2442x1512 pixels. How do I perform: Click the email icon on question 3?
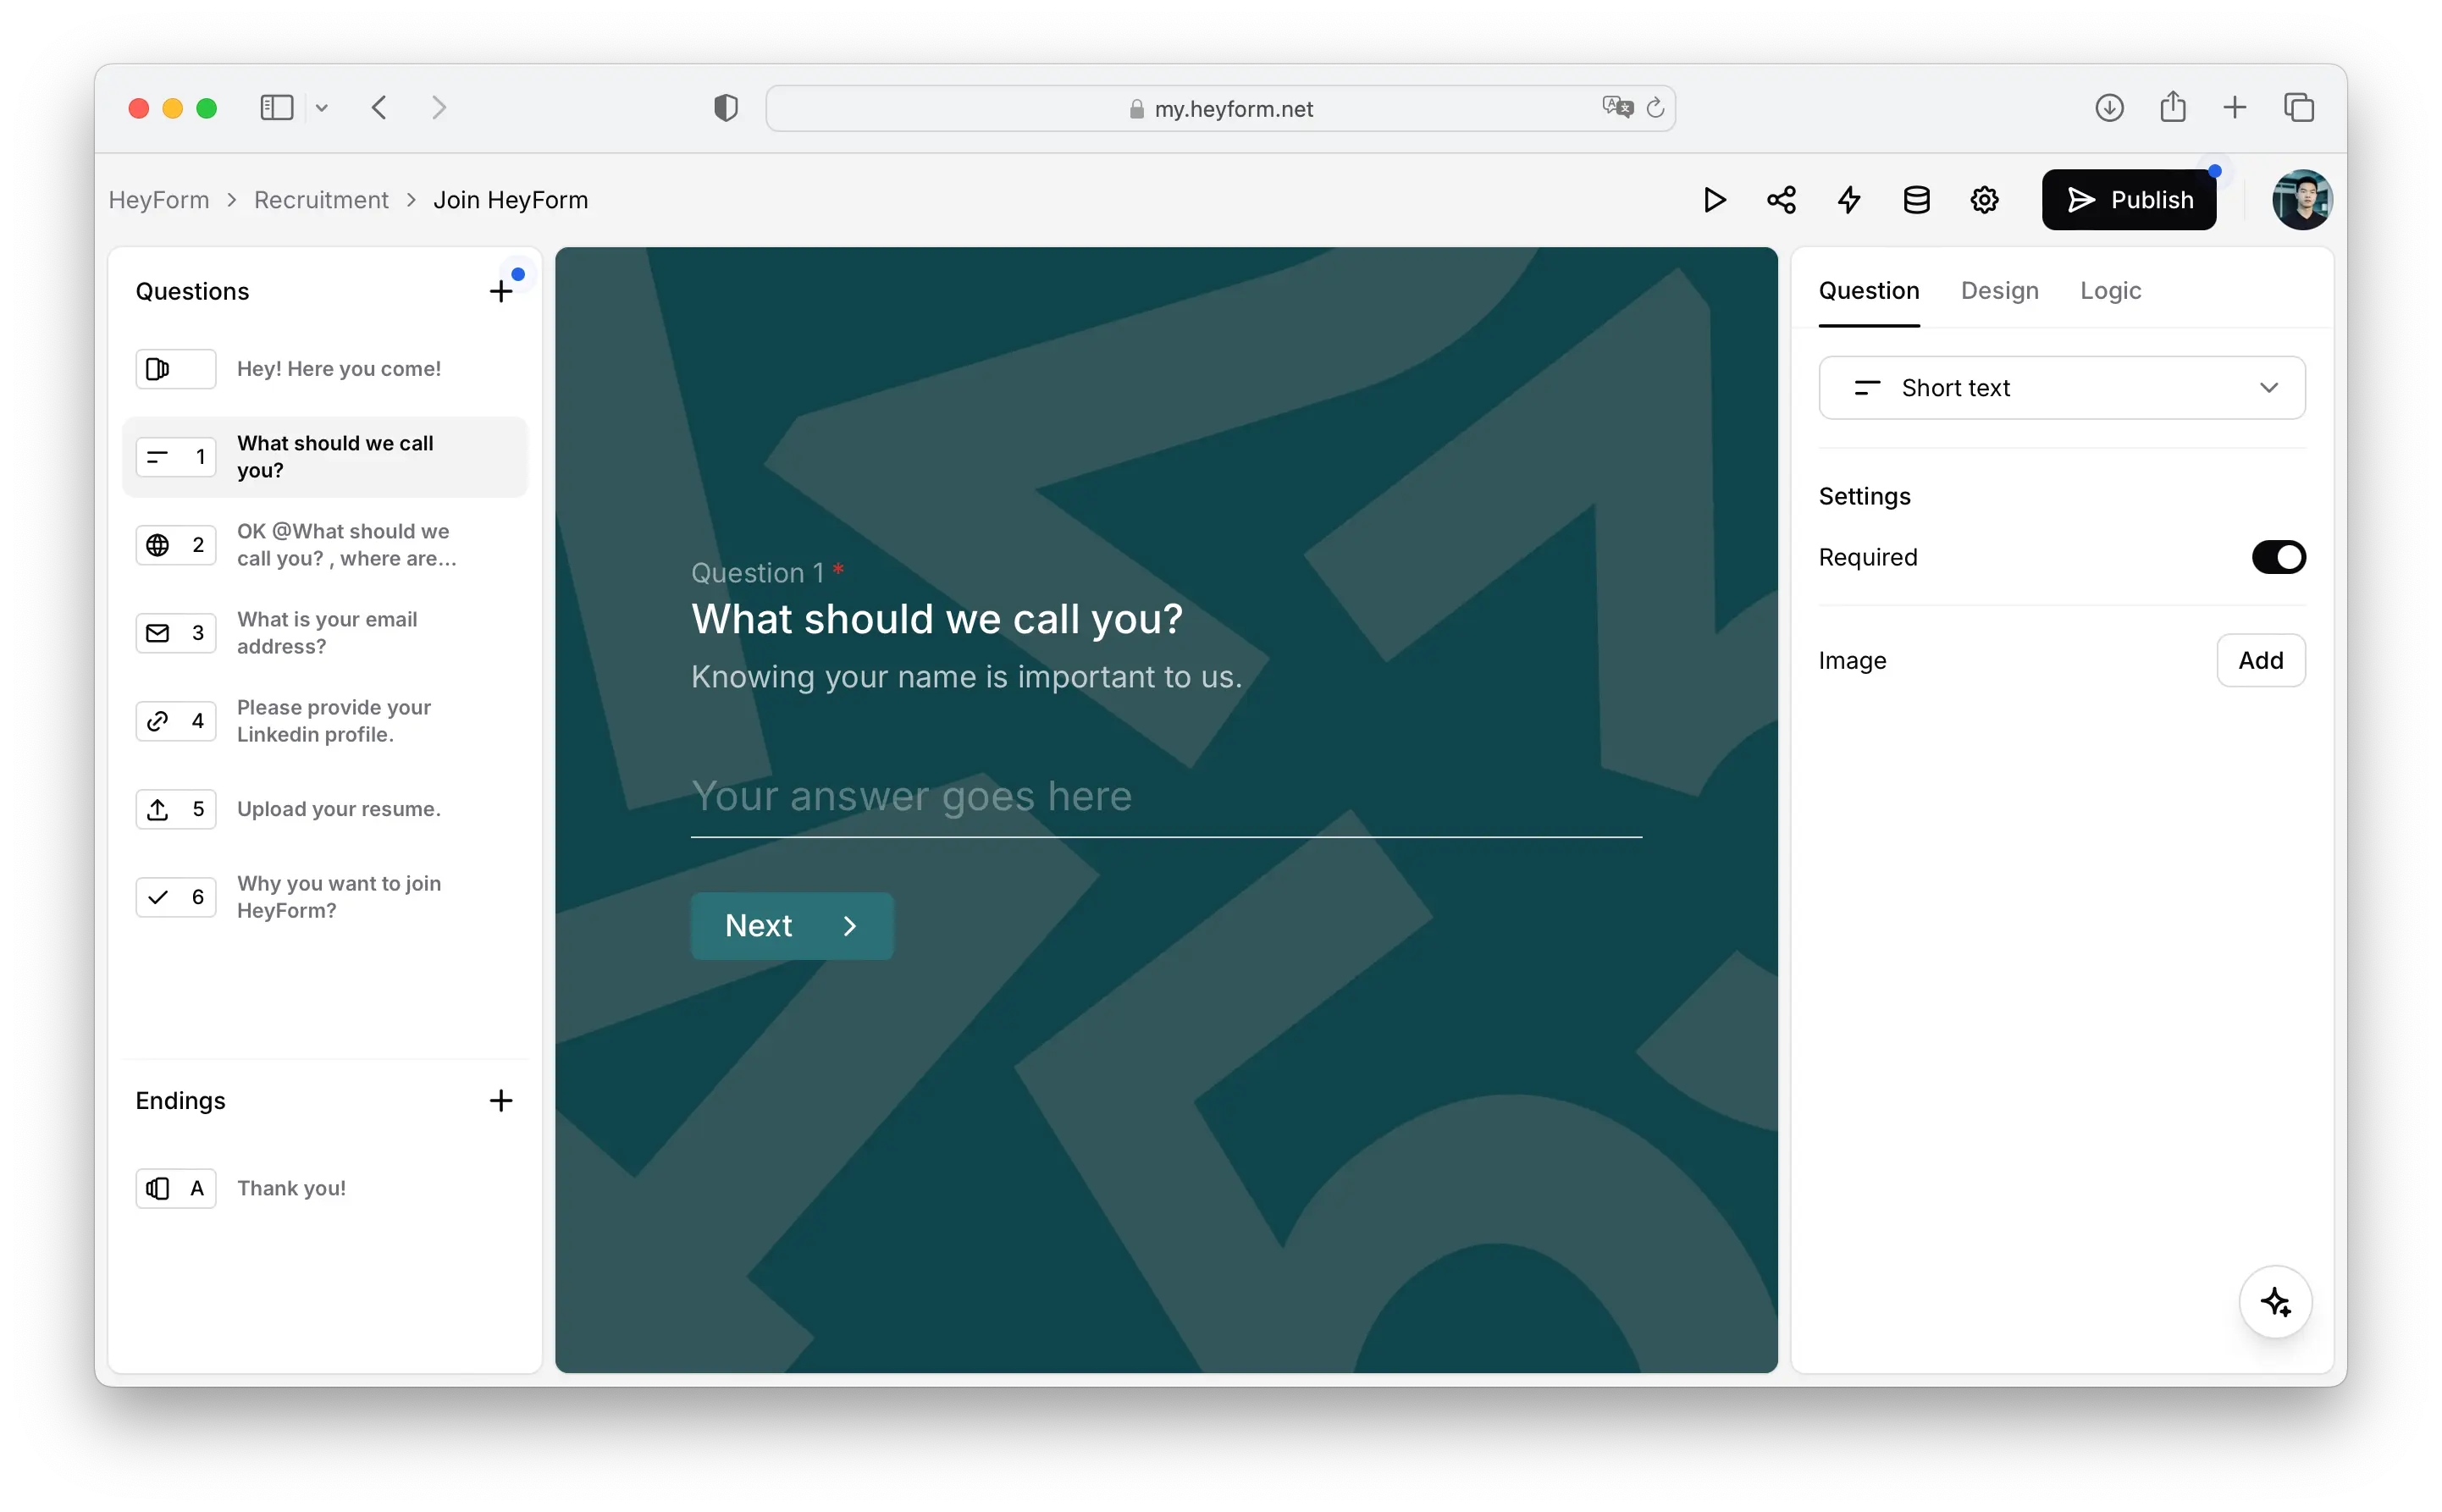[x=158, y=632]
